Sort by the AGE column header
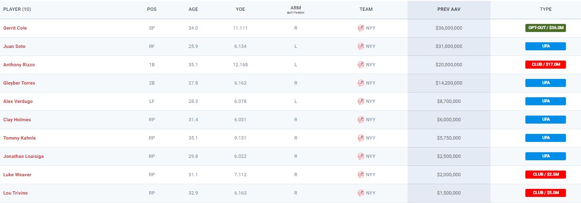Viewport: 581px width, 203px height. pyautogui.click(x=193, y=9)
